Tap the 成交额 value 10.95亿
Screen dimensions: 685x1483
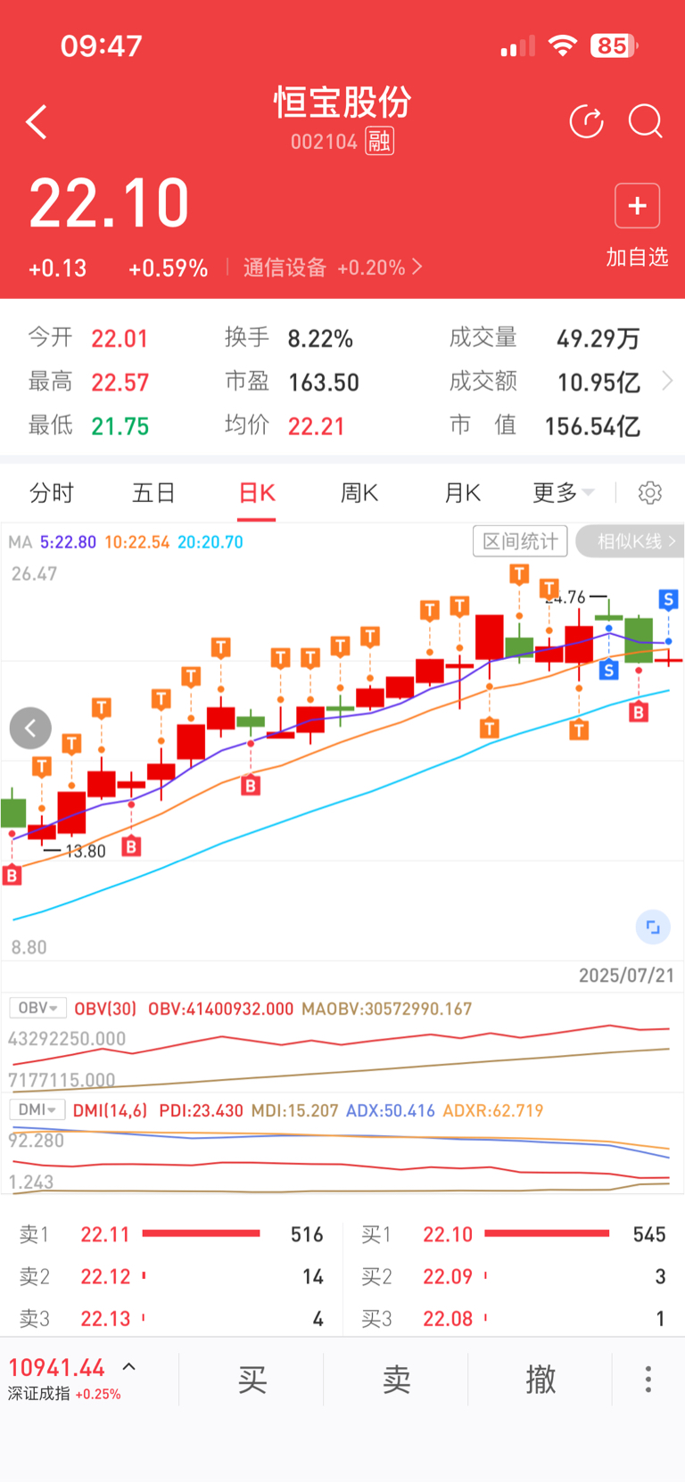598,383
